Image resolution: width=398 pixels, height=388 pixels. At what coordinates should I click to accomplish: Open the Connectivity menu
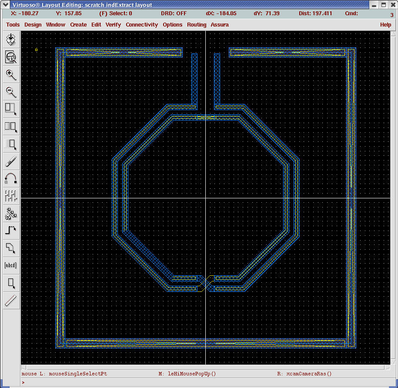[142, 25]
